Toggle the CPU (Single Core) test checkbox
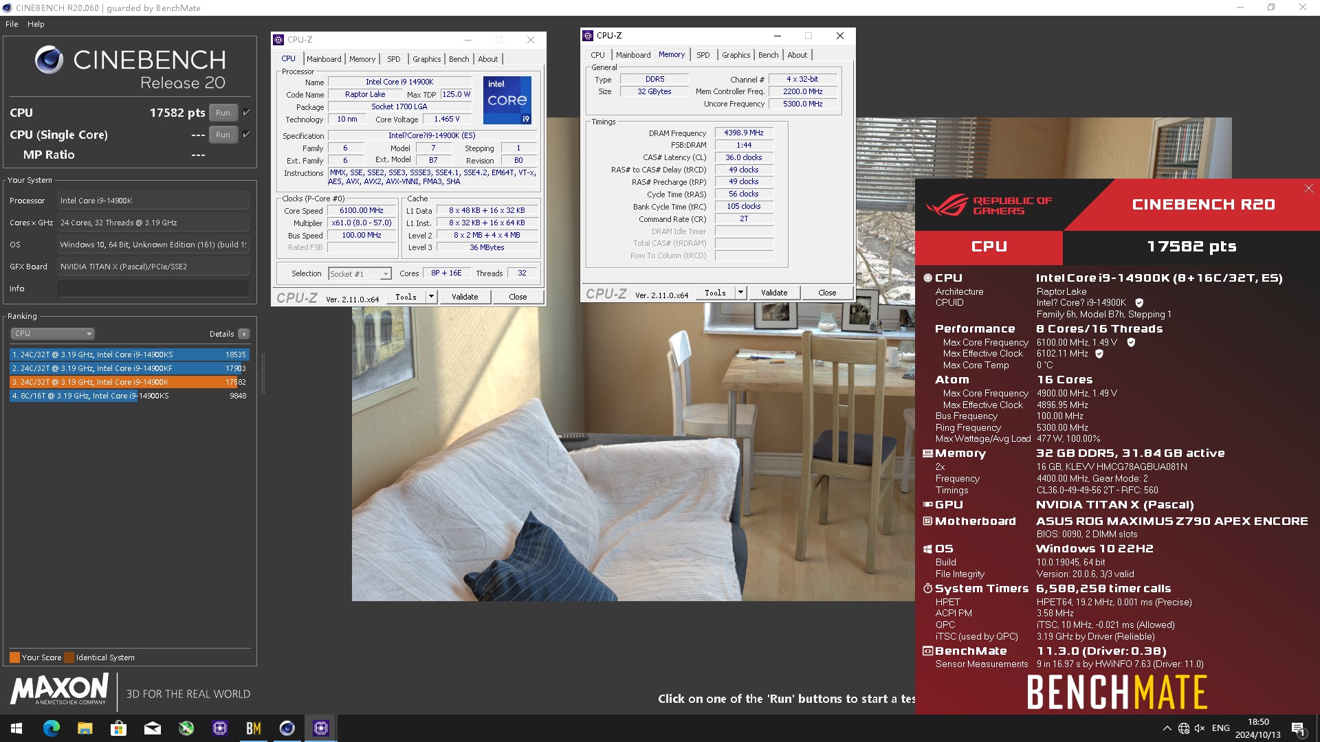Screen dimensions: 1320x742 (246, 134)
